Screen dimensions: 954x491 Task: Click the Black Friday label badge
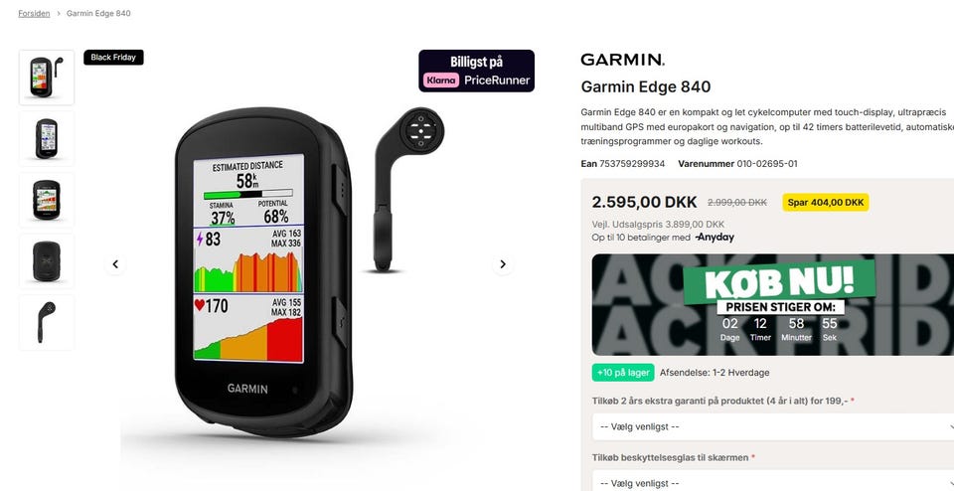pyautogui.click(x=113, y=58)
